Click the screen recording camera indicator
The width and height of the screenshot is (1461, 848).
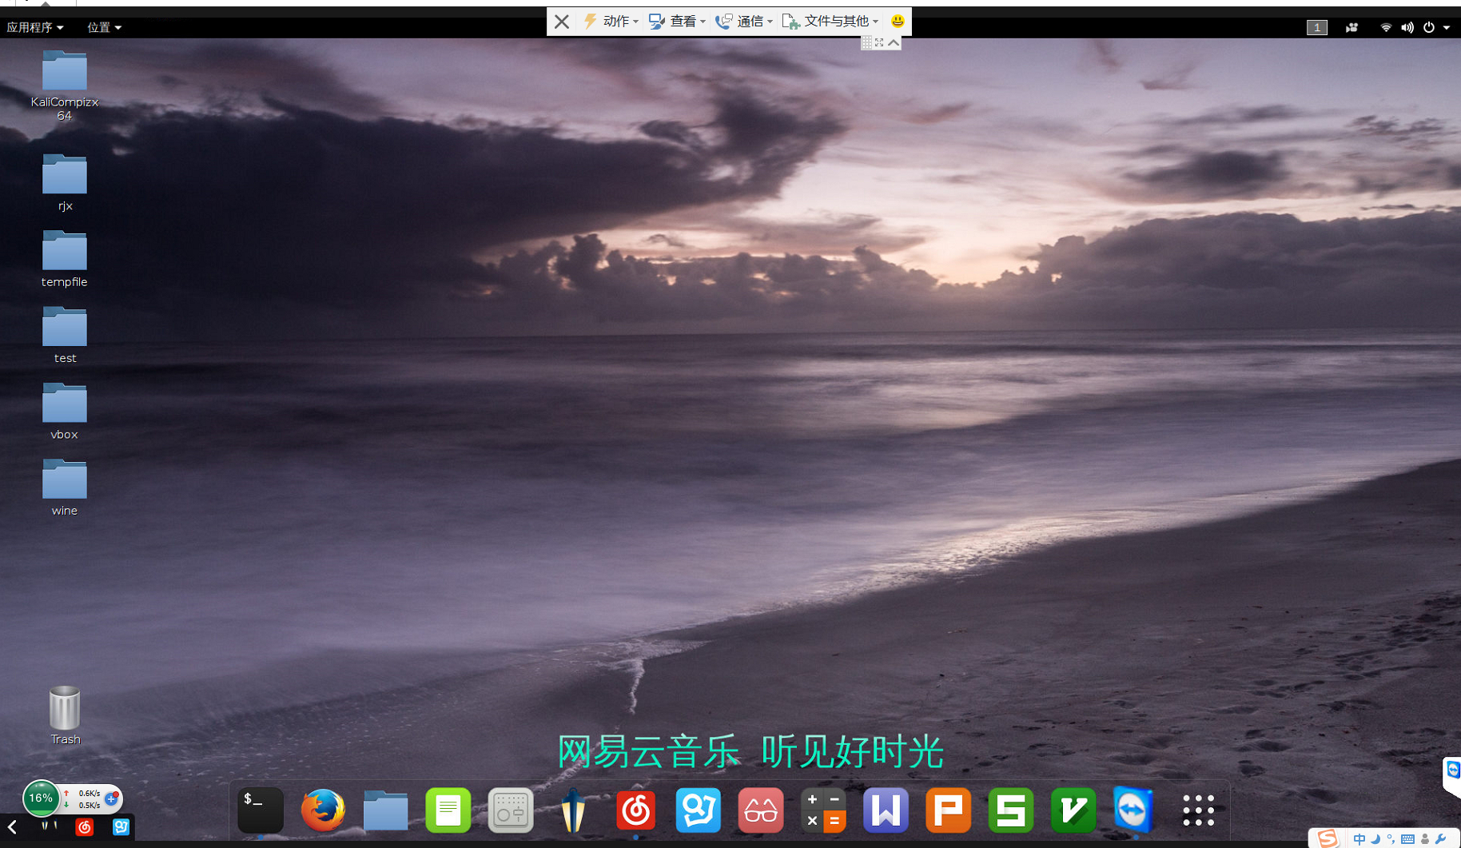coord(1352,27)
